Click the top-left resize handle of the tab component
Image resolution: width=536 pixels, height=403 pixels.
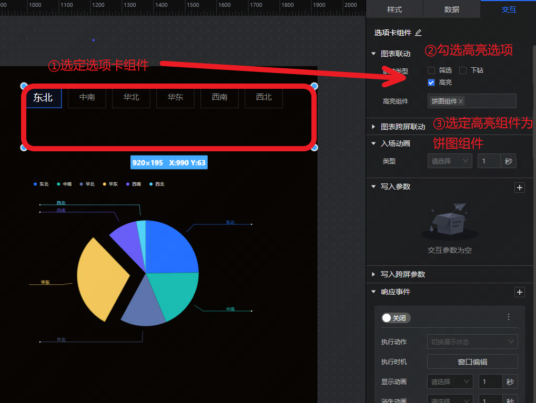[24, 86]
